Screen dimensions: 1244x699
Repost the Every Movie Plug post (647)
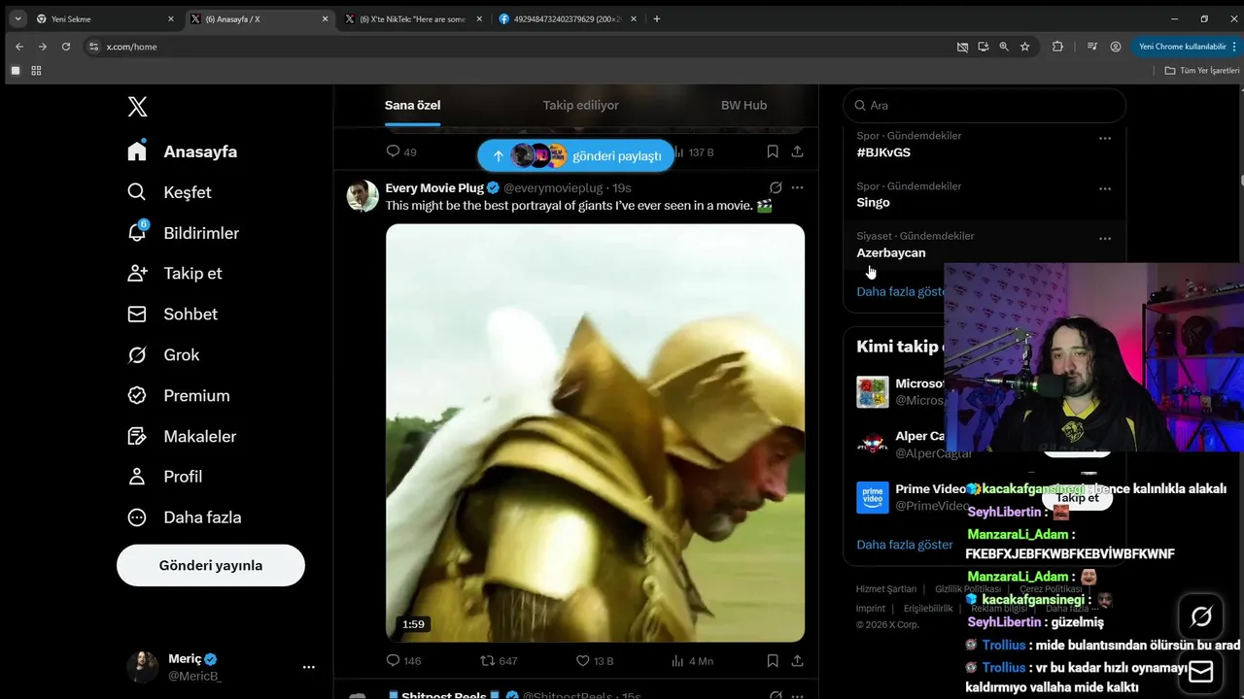[x=499, y=661]
